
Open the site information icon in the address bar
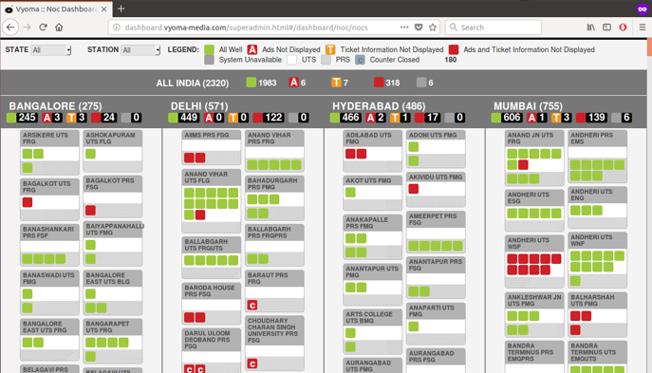(x=117, y=28)
